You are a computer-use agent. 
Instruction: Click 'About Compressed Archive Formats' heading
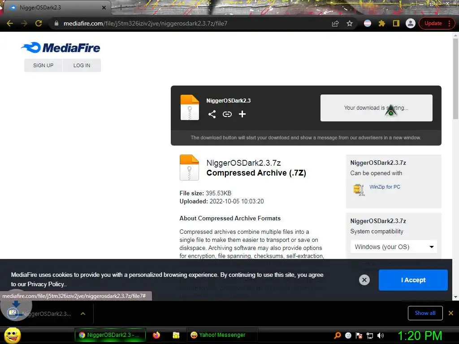pos(230,218)
